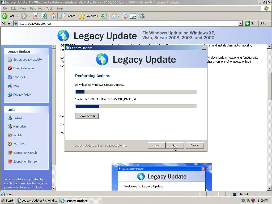The image size is (272, 204).
Task: Open Forward button history dropdown arrow
Action: [x=29, y=16]
